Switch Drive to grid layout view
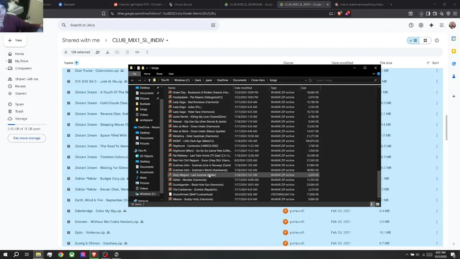This screenshot has height=259, width=460. coord(425,40)
